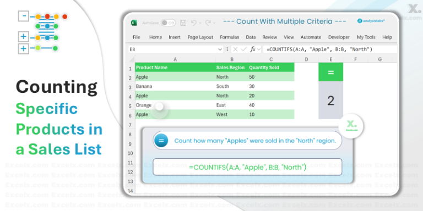This screenshot has width=423, height=211.
Task: Select the East region cell
Action: pyautogui.click(x=232, y=105)
